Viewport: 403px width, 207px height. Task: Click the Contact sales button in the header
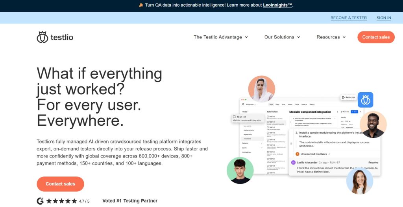(376, 37)
